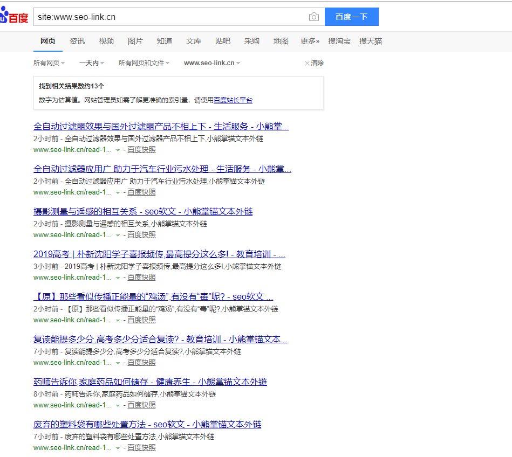Open 百度快照 for 摄影测量与遥感 result

tap(141, 235)
